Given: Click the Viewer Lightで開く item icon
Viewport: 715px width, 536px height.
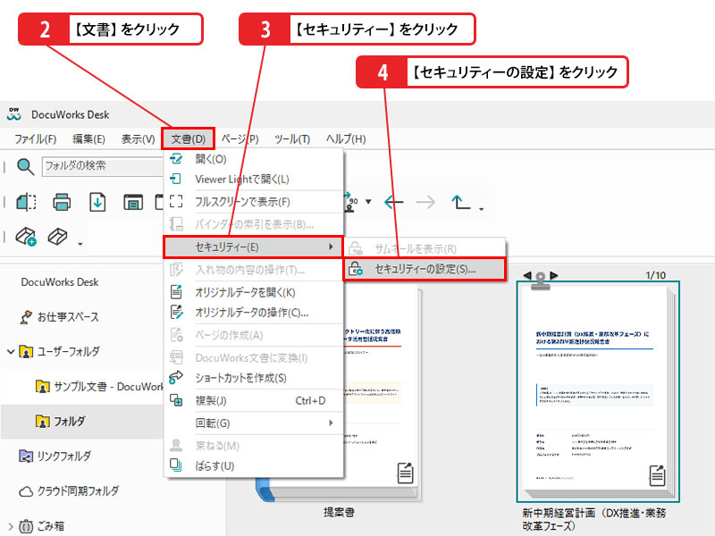Looking at the screenshot, I should click(176, 179).
